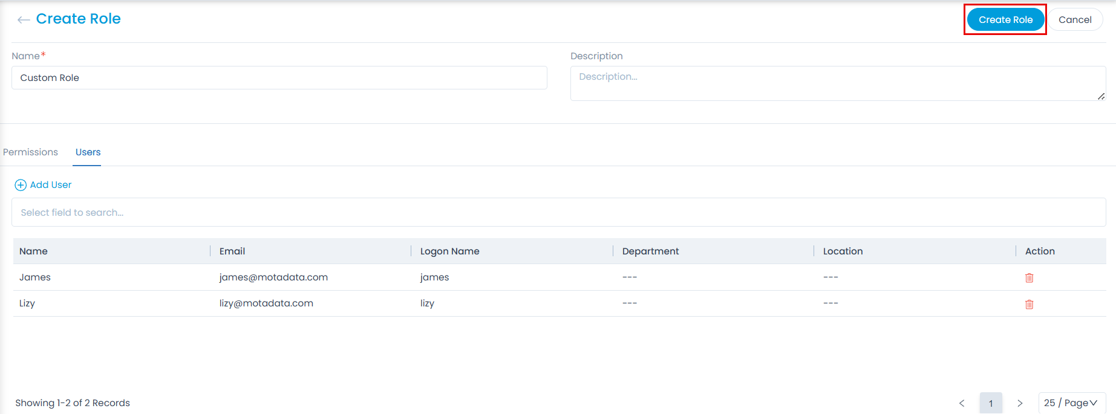Click the Department column header
This screenshot has height=414, width=1116.
(x=650, y=251)
